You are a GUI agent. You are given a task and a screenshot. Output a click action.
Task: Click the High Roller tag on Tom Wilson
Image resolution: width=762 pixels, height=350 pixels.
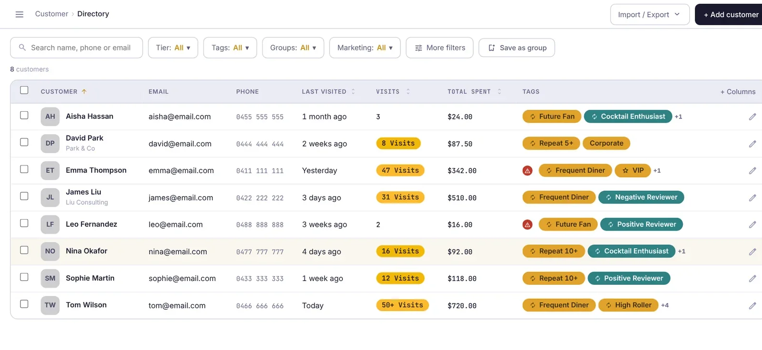(x=628, y=305)
